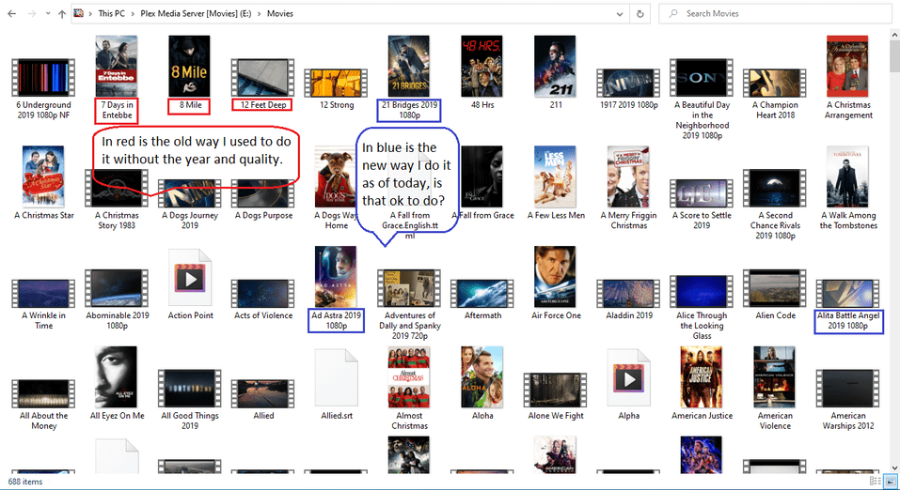Select Air Force One poster
Viewport: 900px width, 490px height.
pyautogui.click(x=555, y=277)
